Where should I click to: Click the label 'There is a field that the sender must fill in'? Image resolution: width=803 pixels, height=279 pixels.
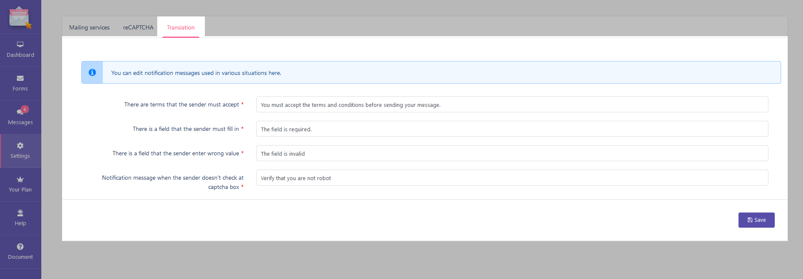pyautogui.click(x=186, y=129)
